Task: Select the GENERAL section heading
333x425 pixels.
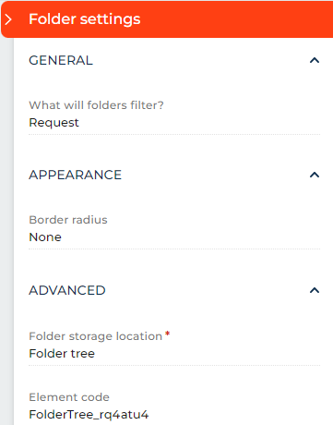Action: (61, 60)
